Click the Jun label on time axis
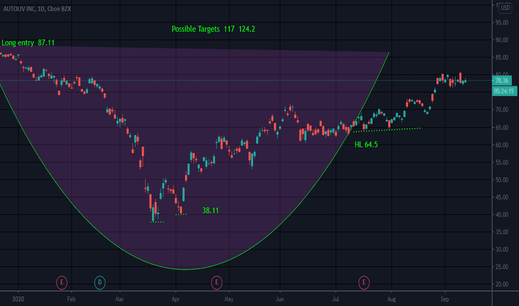 click(x=280, y=299)
